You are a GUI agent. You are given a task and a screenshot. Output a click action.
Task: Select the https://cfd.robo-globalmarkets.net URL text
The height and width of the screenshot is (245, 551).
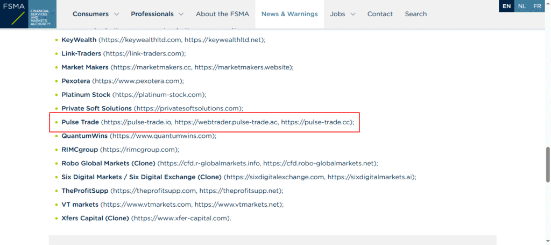(x=319, y=164)
